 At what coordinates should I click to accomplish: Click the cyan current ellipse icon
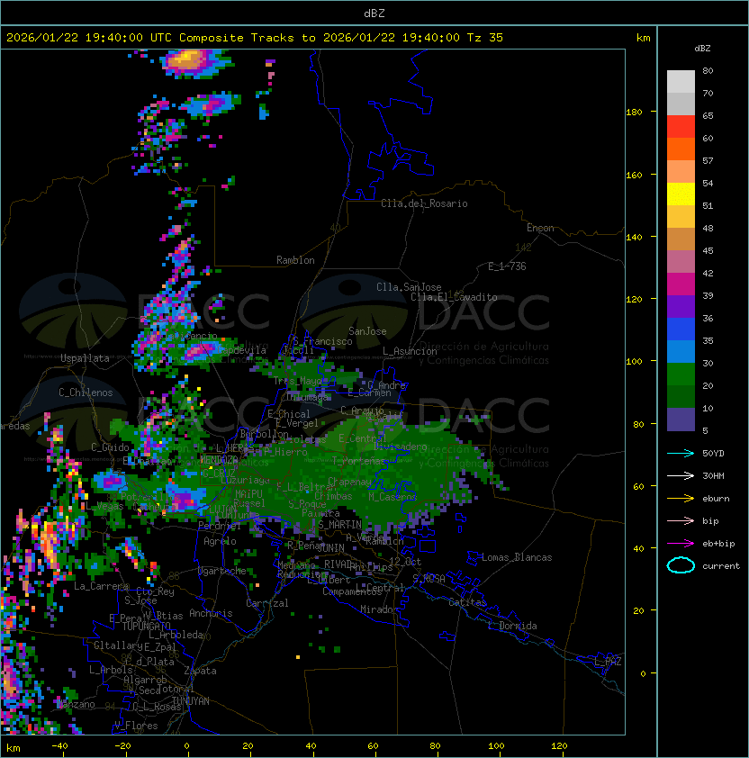point(681,565)
